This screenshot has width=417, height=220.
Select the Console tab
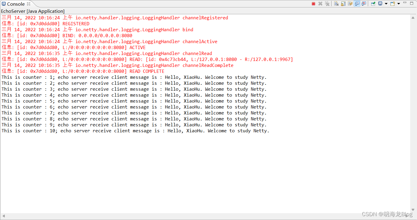pos(16,4)
